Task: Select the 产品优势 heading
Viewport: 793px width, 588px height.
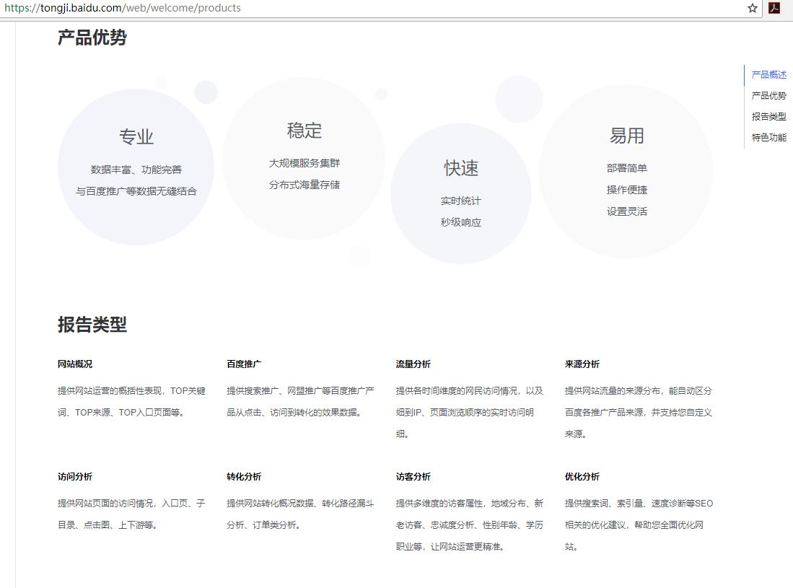Action: point(92,38)
